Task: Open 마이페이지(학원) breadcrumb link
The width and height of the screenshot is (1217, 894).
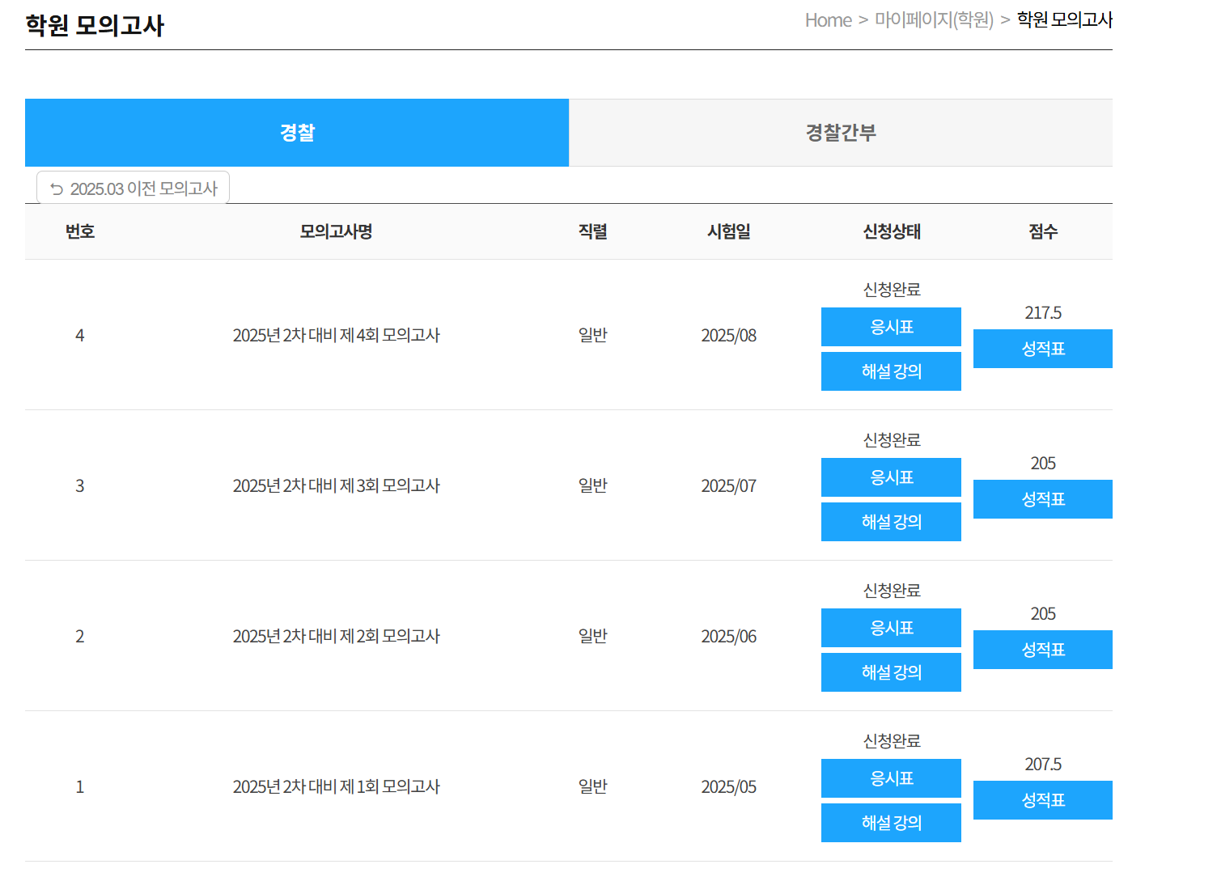Action: coord(934,20)
